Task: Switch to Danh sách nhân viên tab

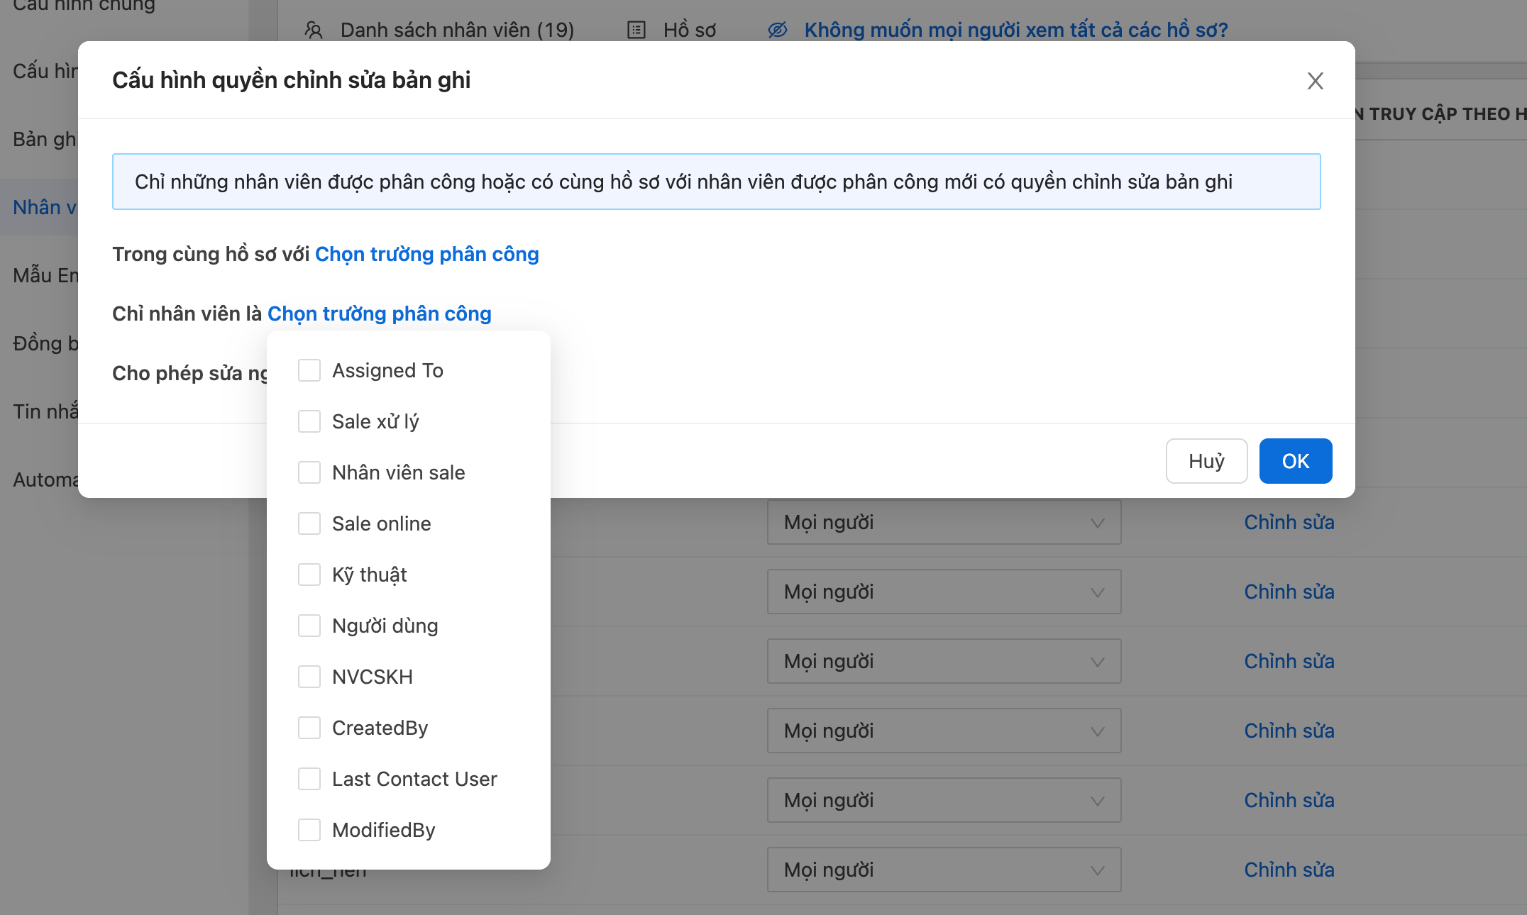Action: (456, 30)
